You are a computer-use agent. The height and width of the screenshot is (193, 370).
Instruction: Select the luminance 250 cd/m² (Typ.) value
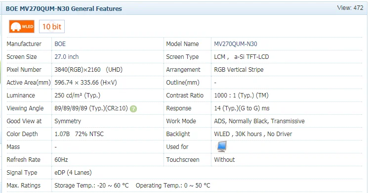[78, 96]
